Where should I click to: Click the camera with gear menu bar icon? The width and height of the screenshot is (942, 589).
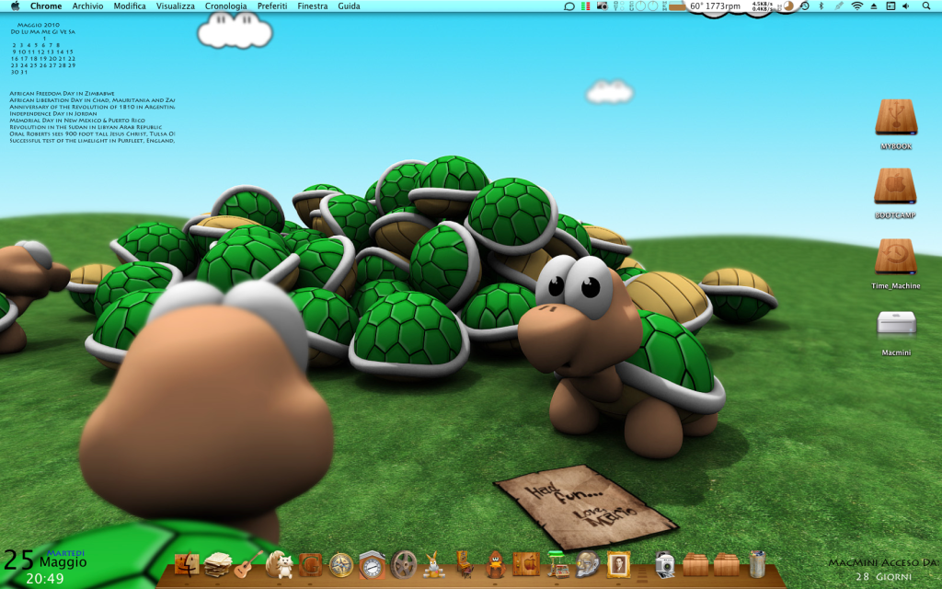click(602, 6)
